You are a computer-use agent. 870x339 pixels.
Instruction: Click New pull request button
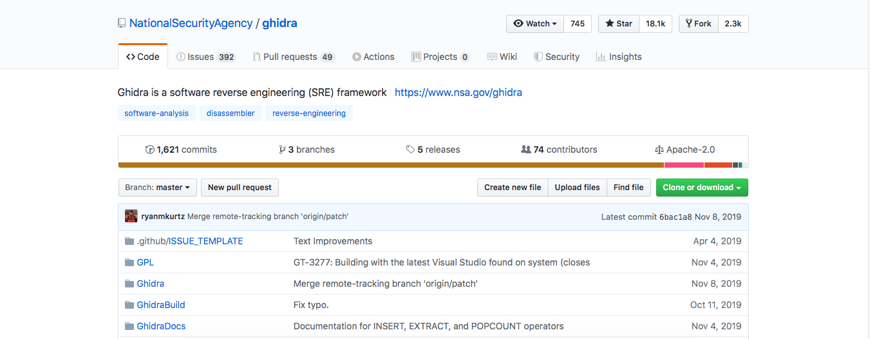tap(240, 188)
